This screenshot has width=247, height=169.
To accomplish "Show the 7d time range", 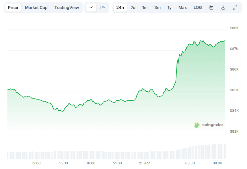I will click(x=133, y=8).
